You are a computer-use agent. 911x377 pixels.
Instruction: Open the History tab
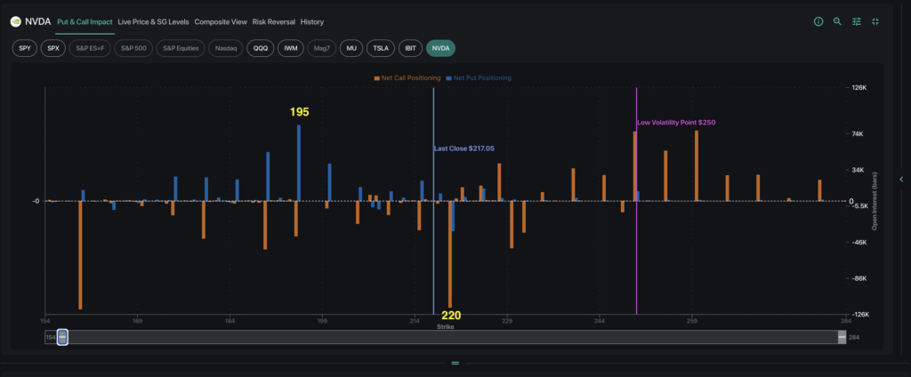(x=312, y=22)
